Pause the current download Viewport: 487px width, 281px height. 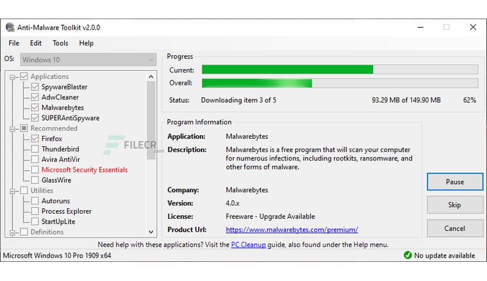(x=455, y=182)
